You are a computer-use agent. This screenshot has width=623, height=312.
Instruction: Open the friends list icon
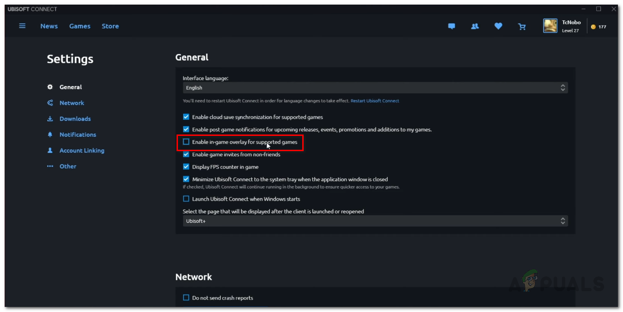click(x=475, y=26)
